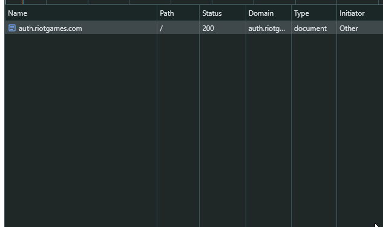Click the document icon beside auth.riotgames.com
Viewport: 383px width, 227px height.
click(x=12, y=28)
